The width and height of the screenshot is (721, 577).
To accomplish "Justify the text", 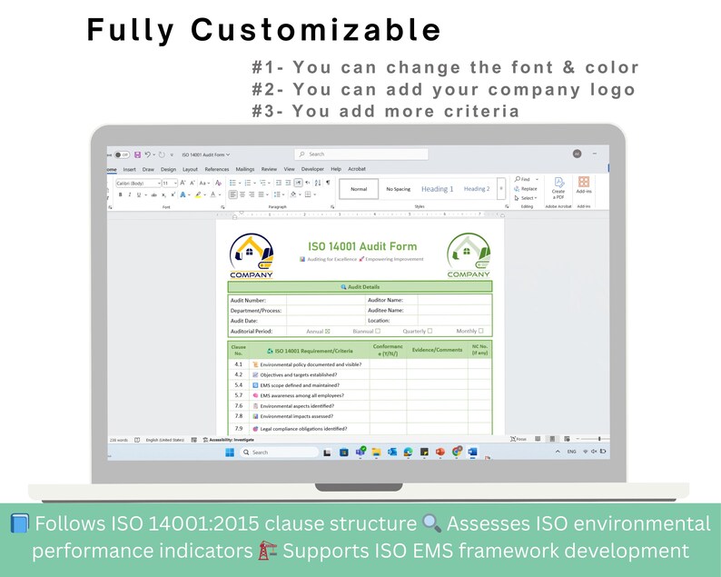I will 261,194.
